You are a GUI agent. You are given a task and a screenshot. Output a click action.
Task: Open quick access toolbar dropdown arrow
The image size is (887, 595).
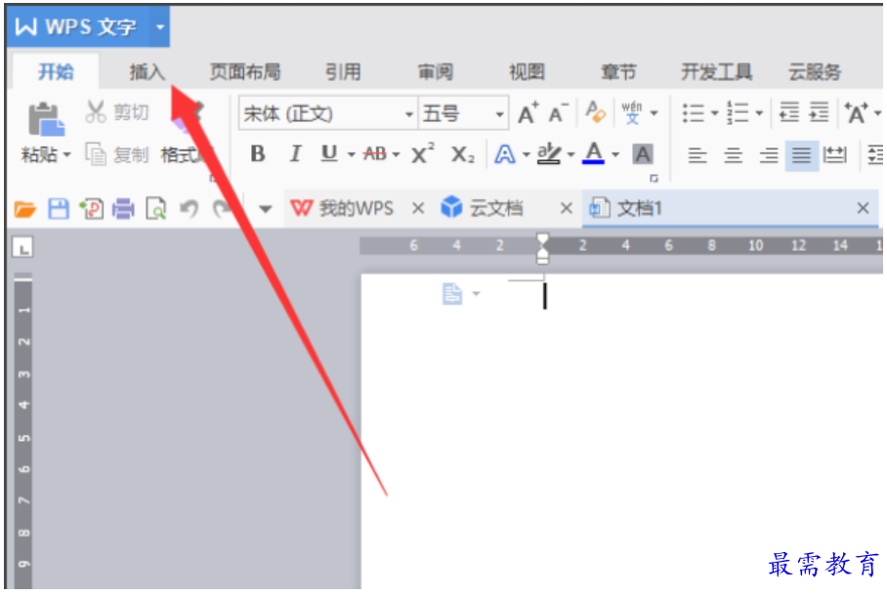(266, 210)
